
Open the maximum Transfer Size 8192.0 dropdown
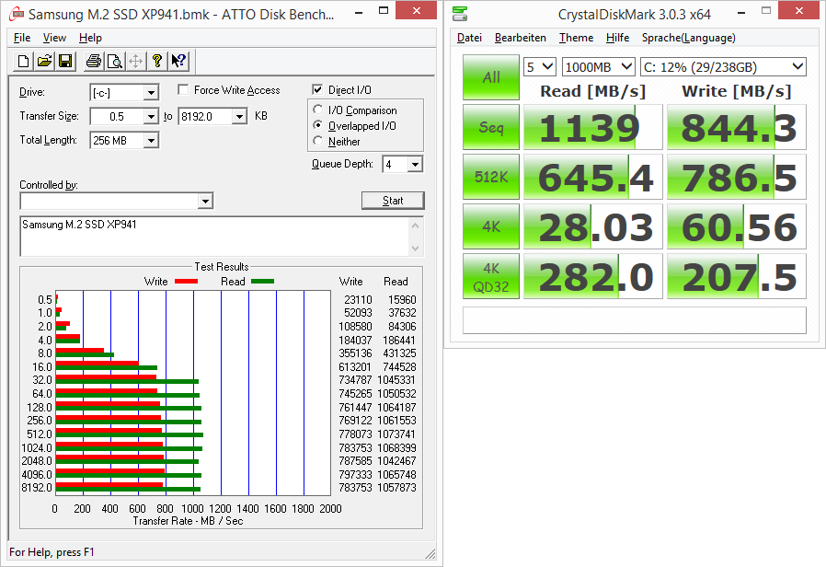tap(239, 117)
